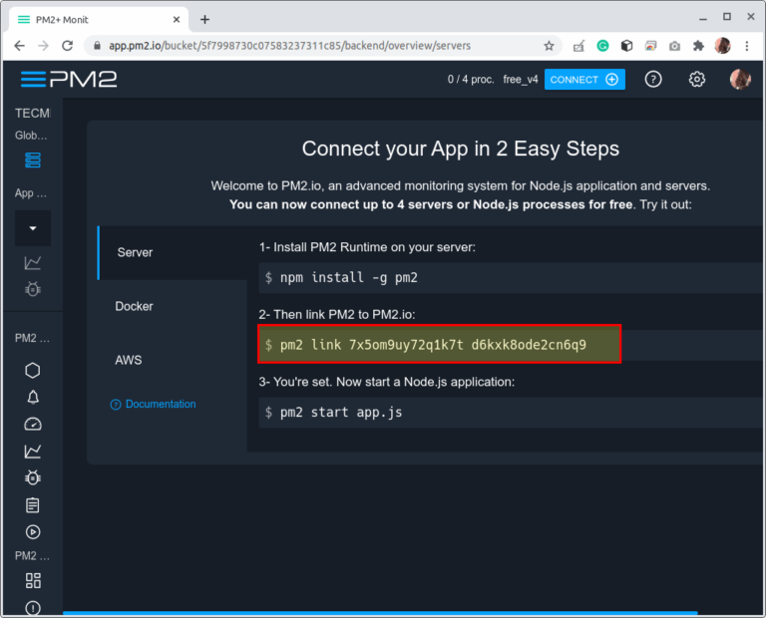The height and width of the screenshot is (618, 766).
Task: Open the Documentation link
Action: (160, 404)
